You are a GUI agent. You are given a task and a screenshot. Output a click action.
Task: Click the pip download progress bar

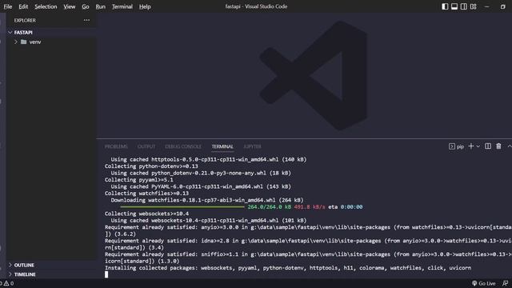coord(182,207)
